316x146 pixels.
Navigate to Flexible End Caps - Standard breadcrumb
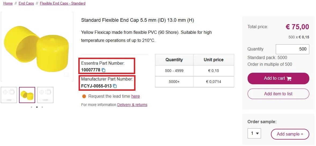pyautogui.click(x=63, y=3)
